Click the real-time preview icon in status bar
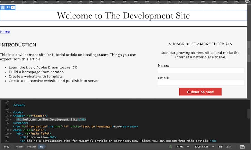Screen dimensions: 251x150 click(x=242, y=147)
